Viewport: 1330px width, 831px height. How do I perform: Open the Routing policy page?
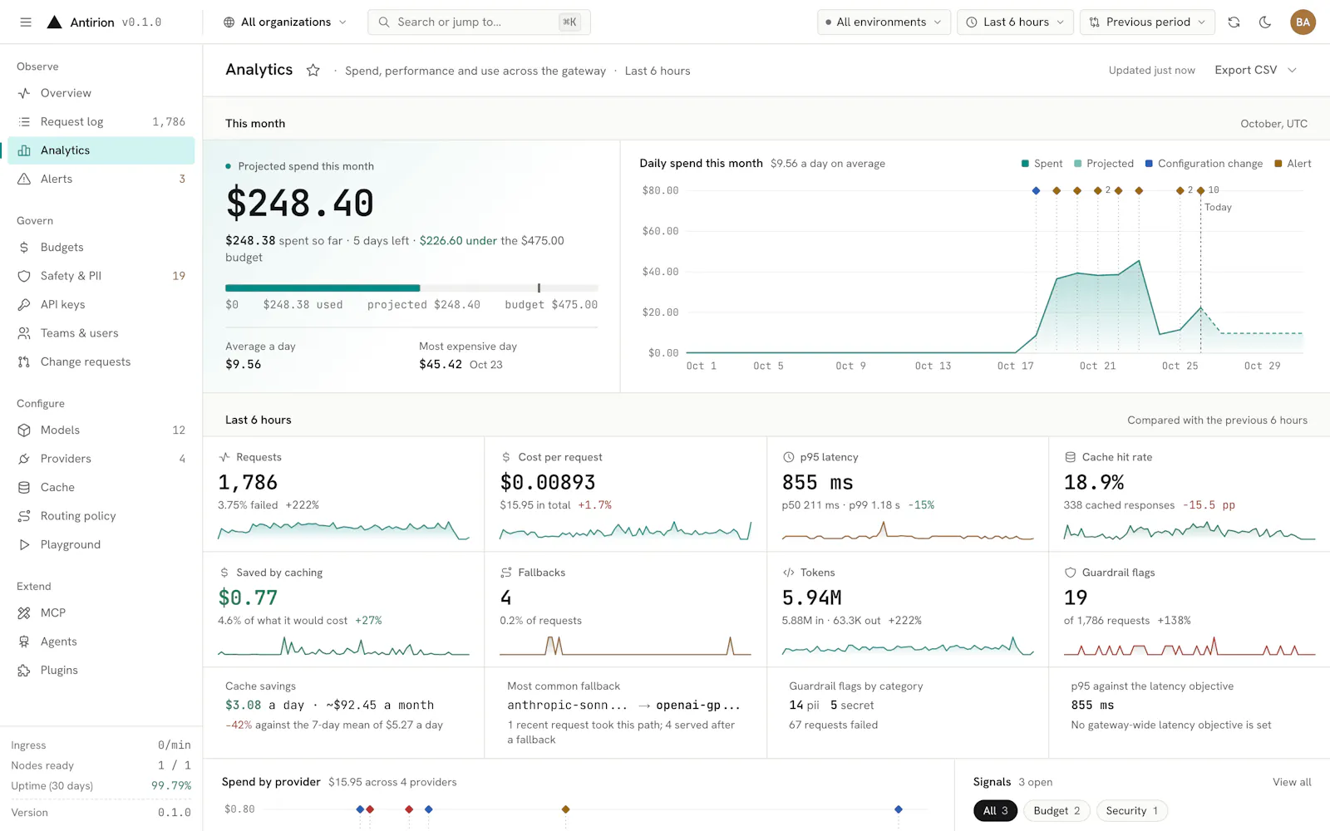click(101, 516)
